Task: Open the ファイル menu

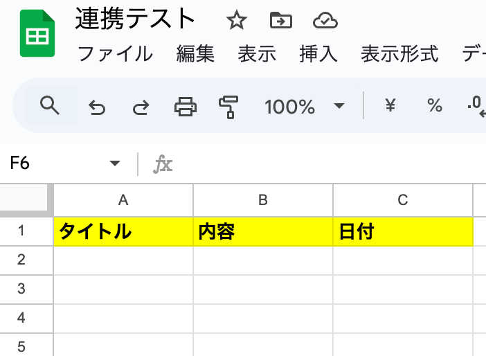Action: 115,53
